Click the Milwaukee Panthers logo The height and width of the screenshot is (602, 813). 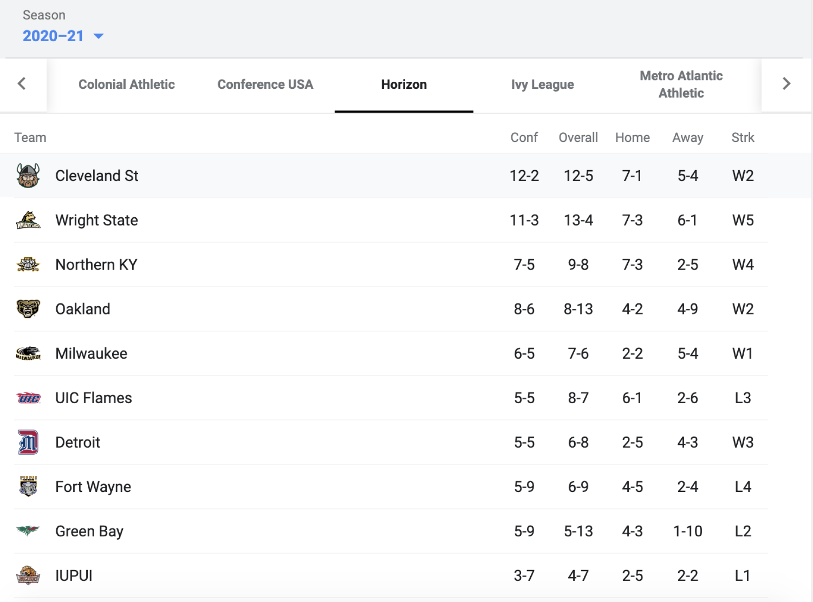click(28, 353)
